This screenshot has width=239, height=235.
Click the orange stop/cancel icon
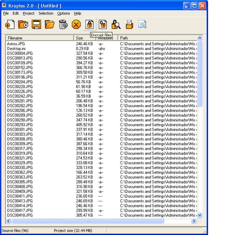(x=76, y=24)
